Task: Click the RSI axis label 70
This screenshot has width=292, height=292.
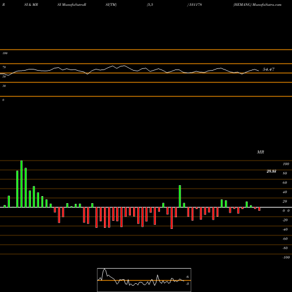Action: [x=4, y=67]
